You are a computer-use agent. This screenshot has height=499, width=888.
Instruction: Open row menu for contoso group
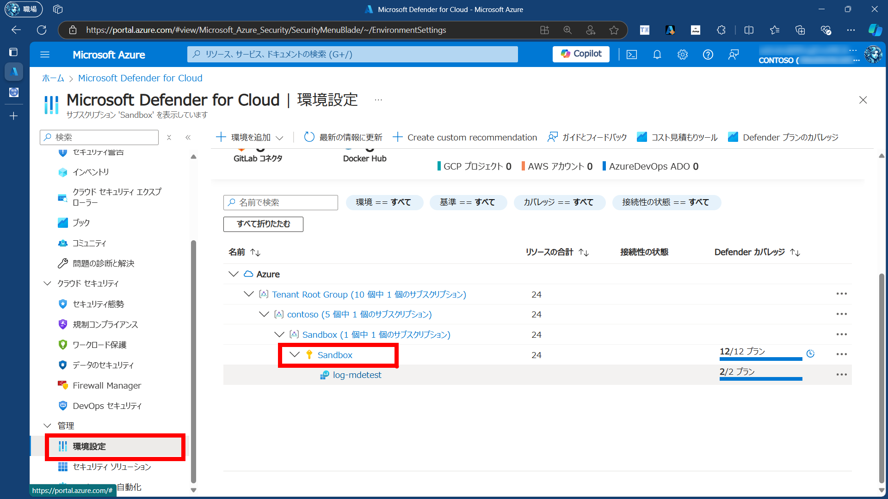(842, 314)
